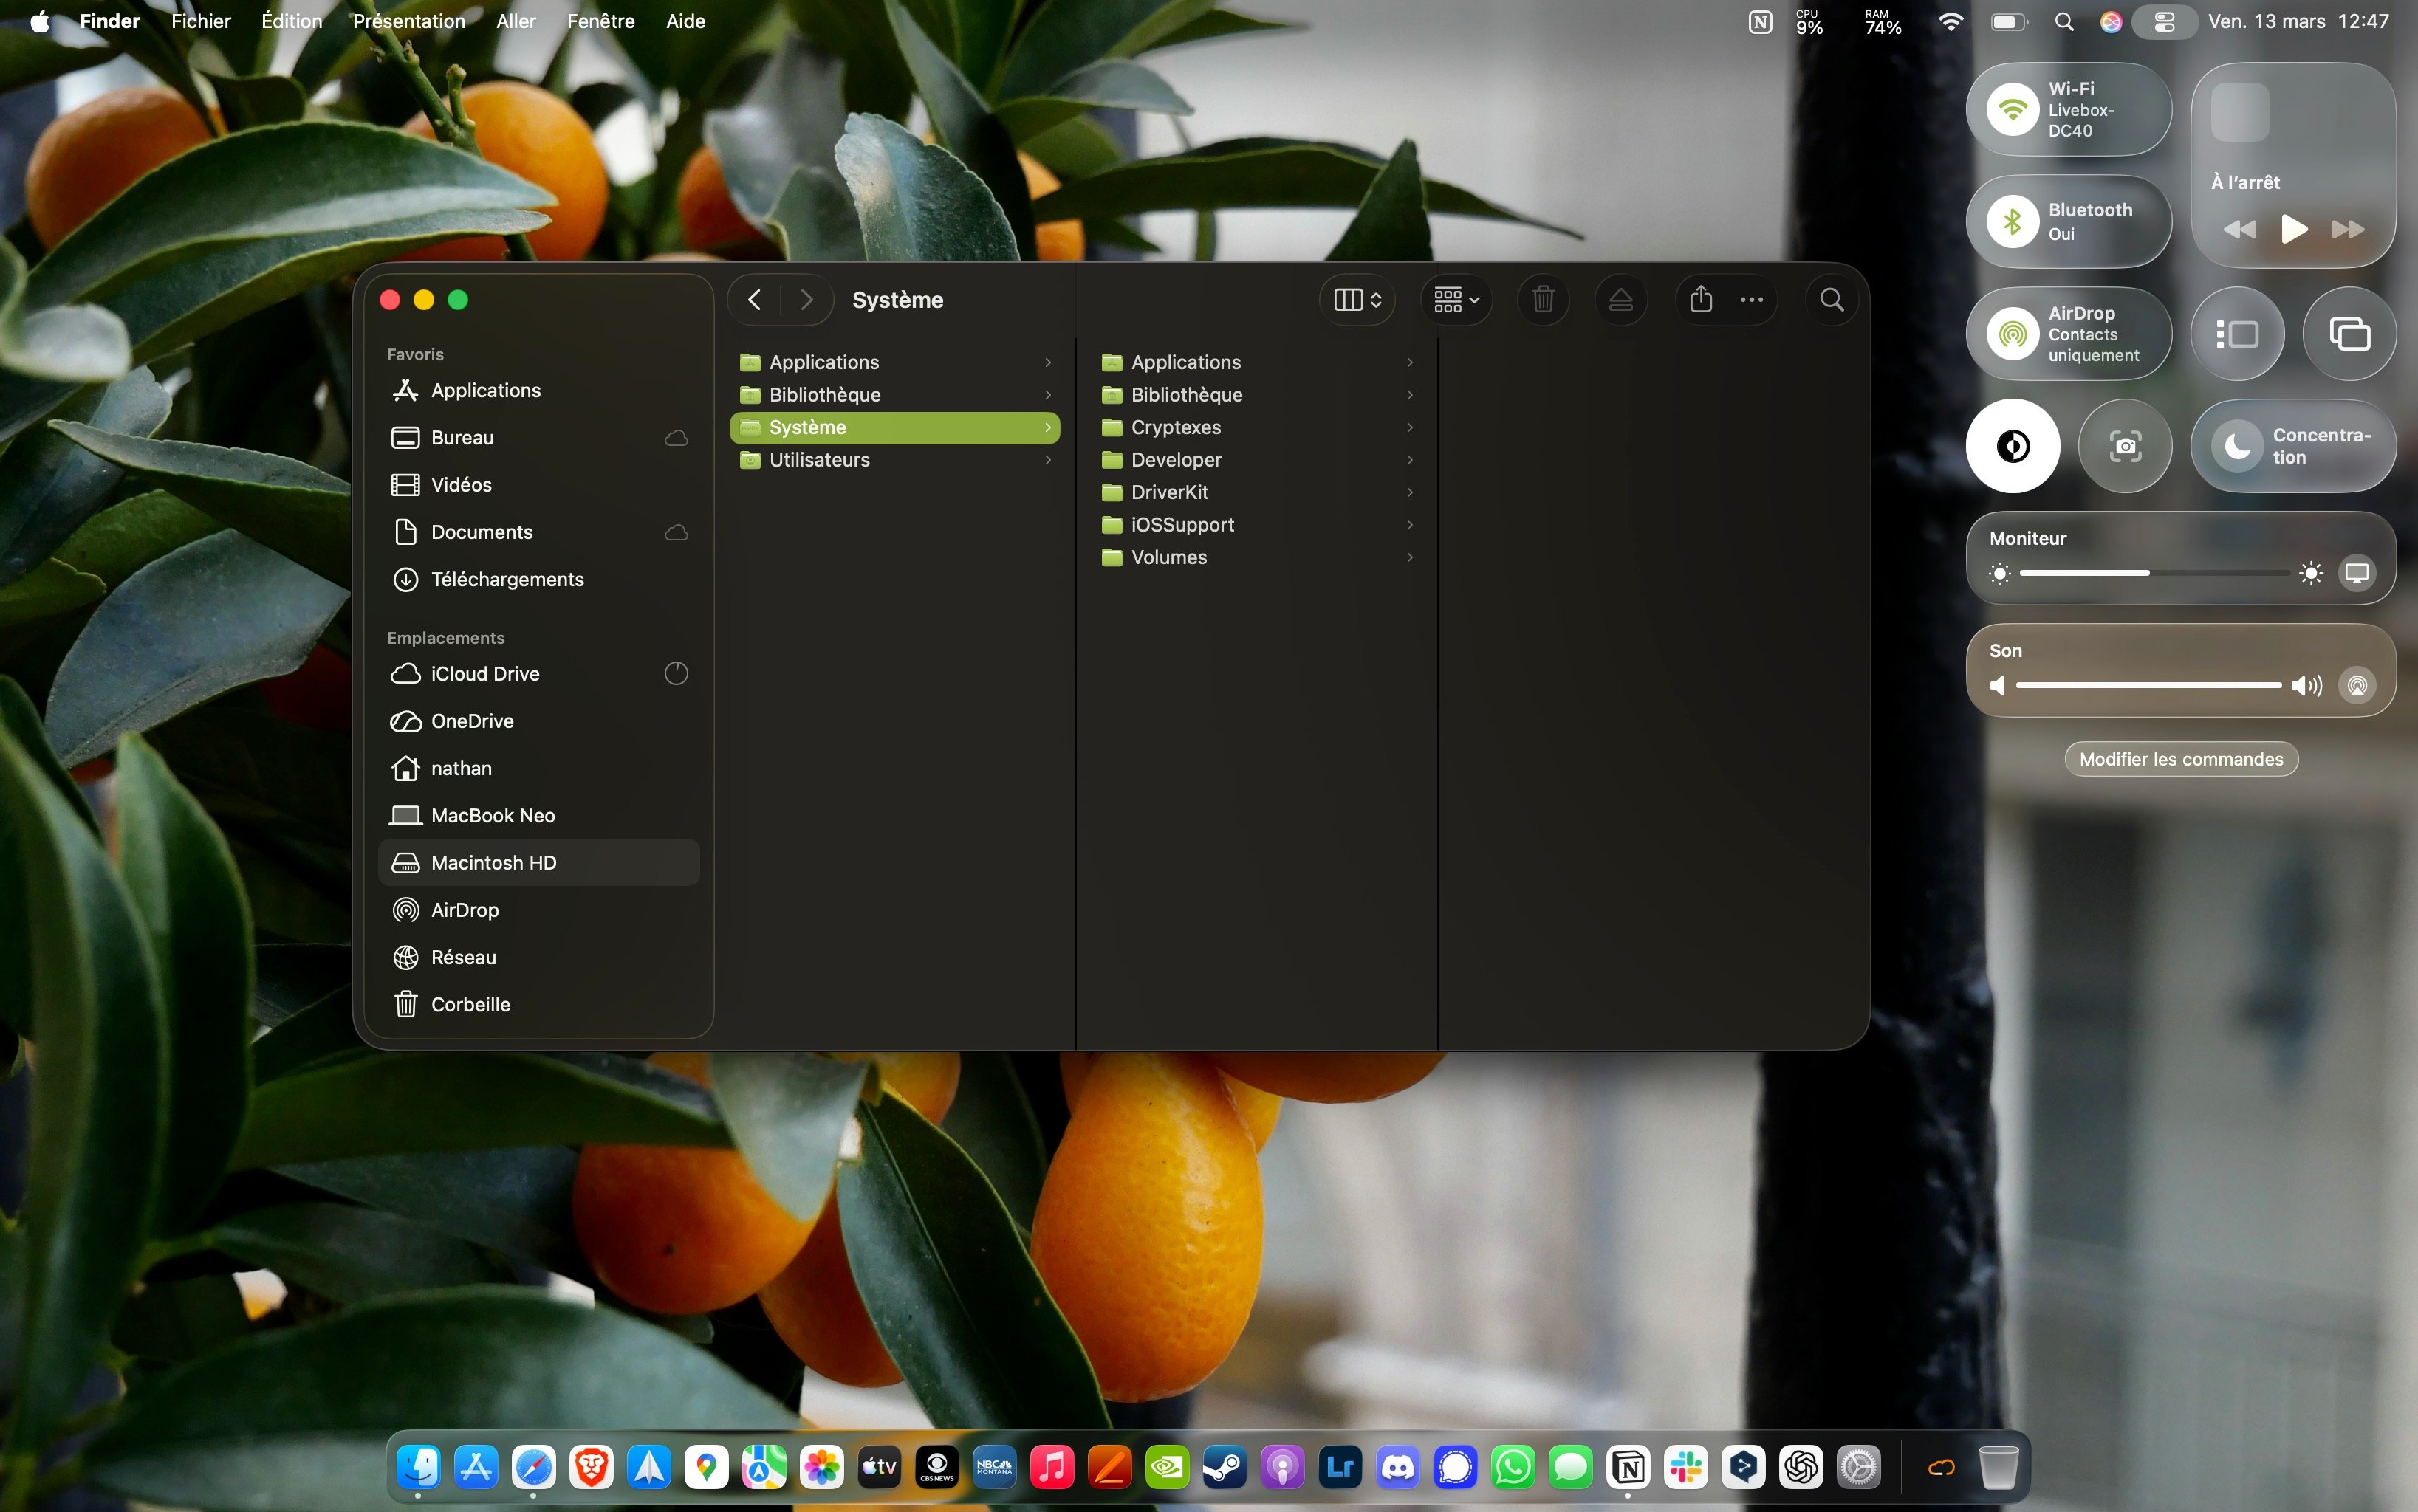Expand the Cryptexes folder chevron
Viewport: 2418px width, 1512px height.
(1410, 427)
